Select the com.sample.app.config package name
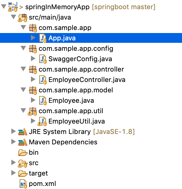The width and height of the screenshot is (182, 189). (76, 49)
